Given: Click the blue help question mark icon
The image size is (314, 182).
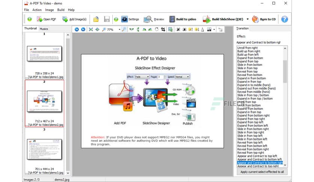Looking at the screenshot, I should [285, 19].
